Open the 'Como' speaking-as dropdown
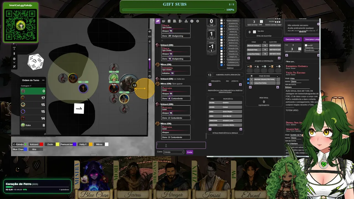This screenshot has height=199, width=354. tap(174, 152)
